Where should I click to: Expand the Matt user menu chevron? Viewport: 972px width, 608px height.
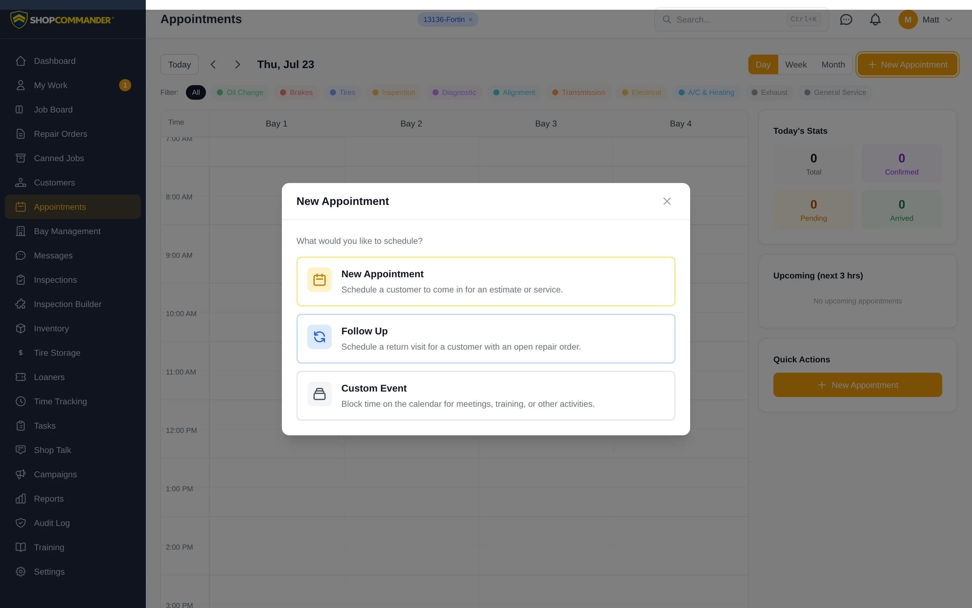pyautogui.click(x=949, y=19)
